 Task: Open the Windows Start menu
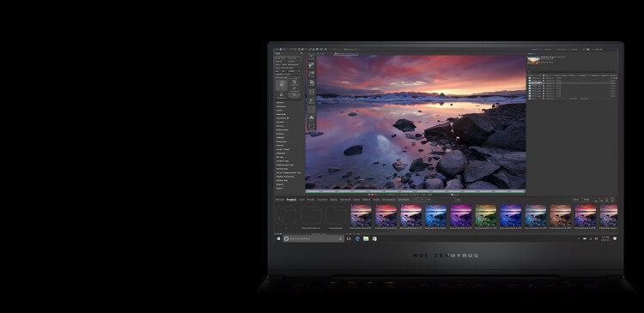pos(278,238)
